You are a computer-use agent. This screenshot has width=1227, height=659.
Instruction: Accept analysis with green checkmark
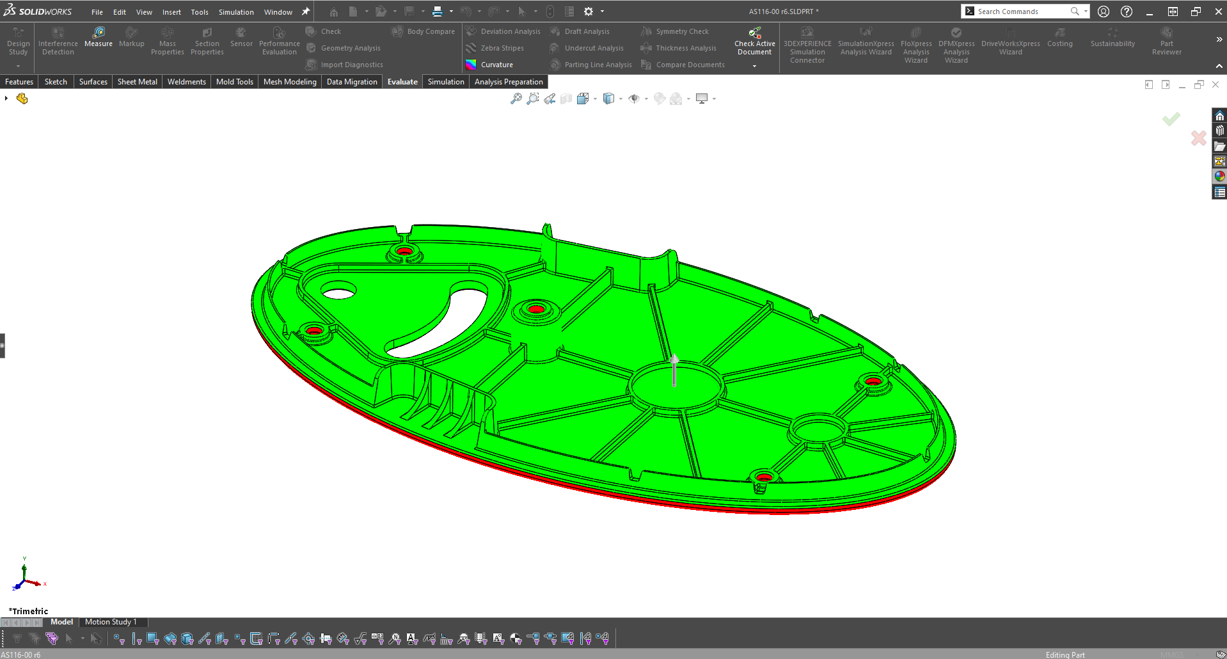click(1171, 119)
